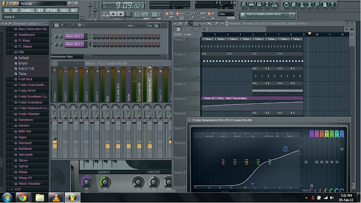
Task: Open the audio editor scissors icon
Action: tap(310, 5)
